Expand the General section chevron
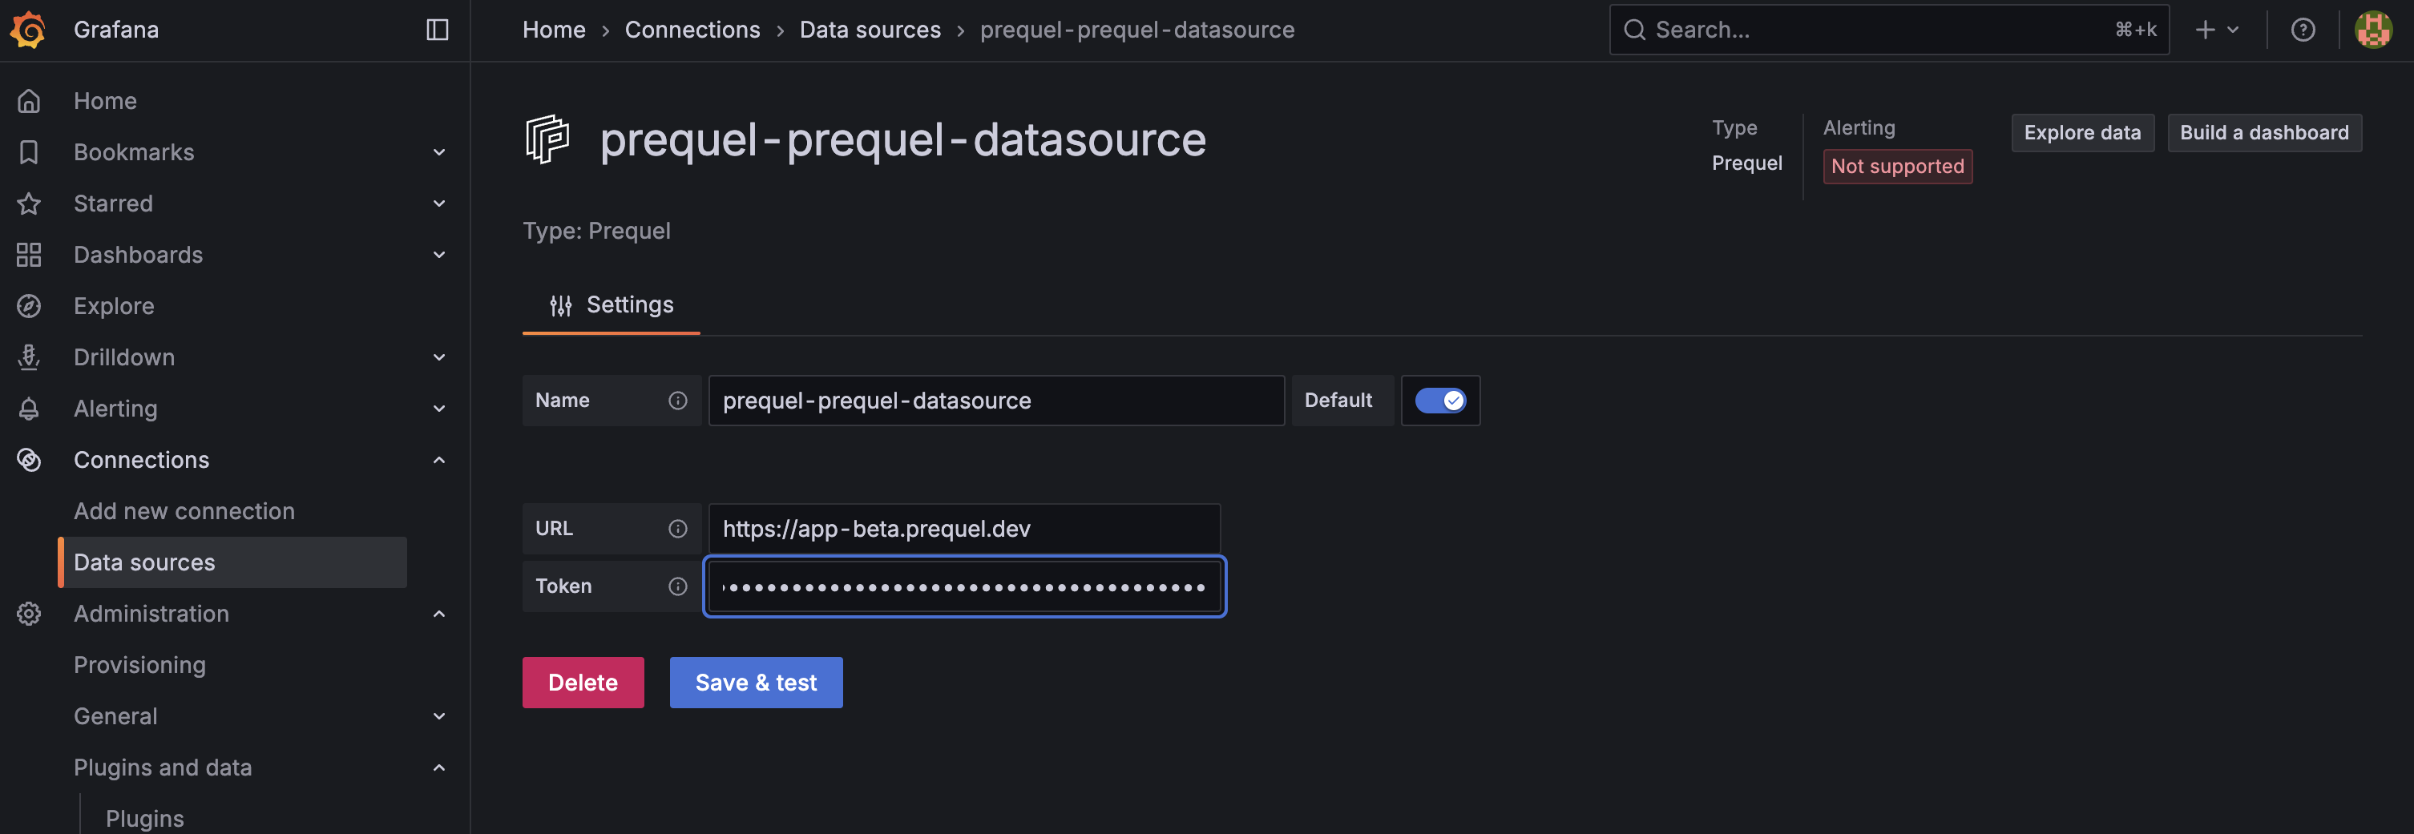 click(x=438, y=717)
